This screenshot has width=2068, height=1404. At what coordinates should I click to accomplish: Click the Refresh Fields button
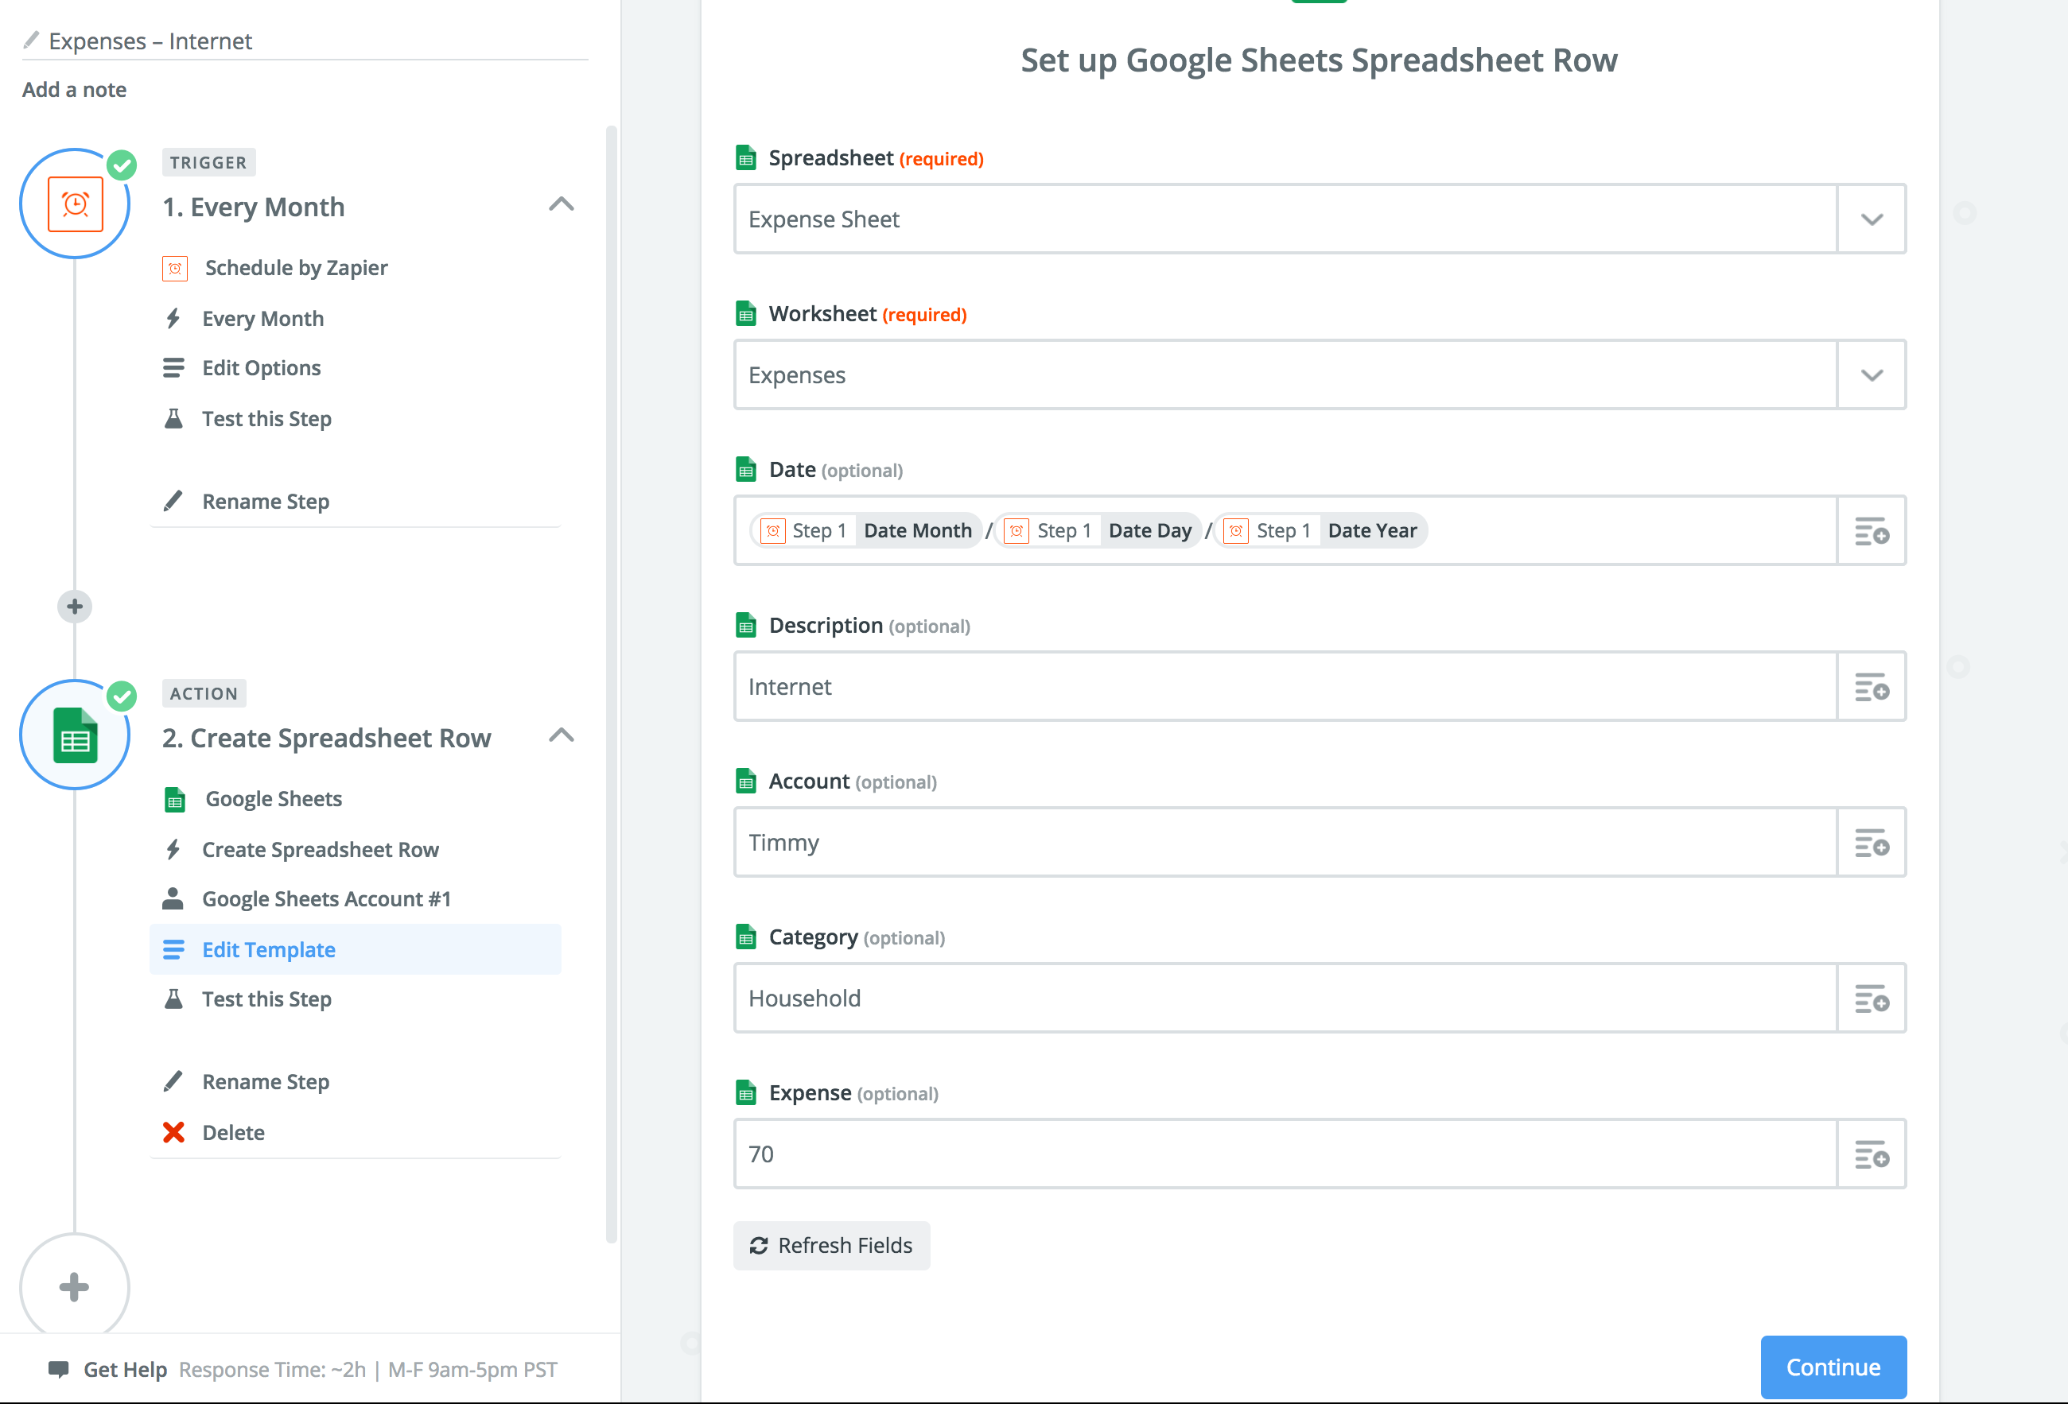831,1245
